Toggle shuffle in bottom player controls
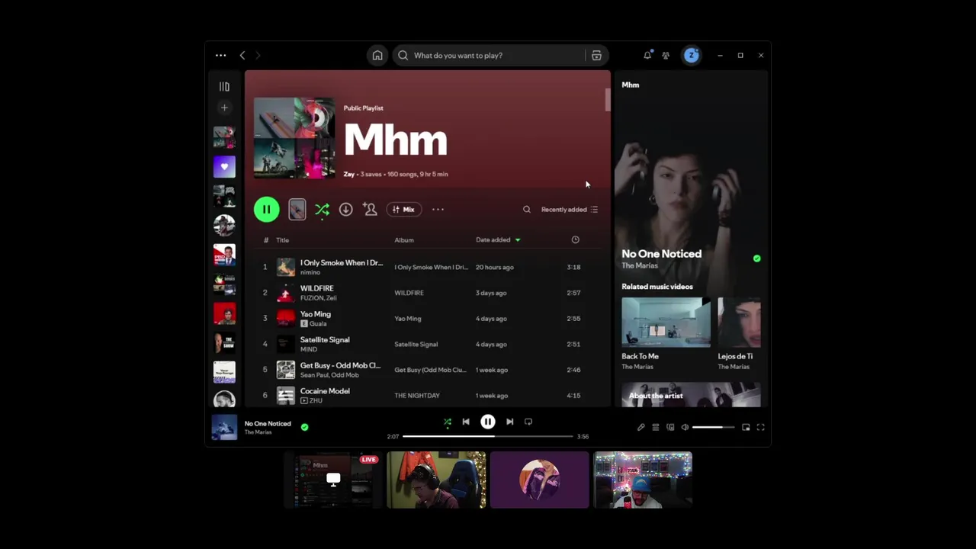976x549 pixels. click(x=448, y=422)
